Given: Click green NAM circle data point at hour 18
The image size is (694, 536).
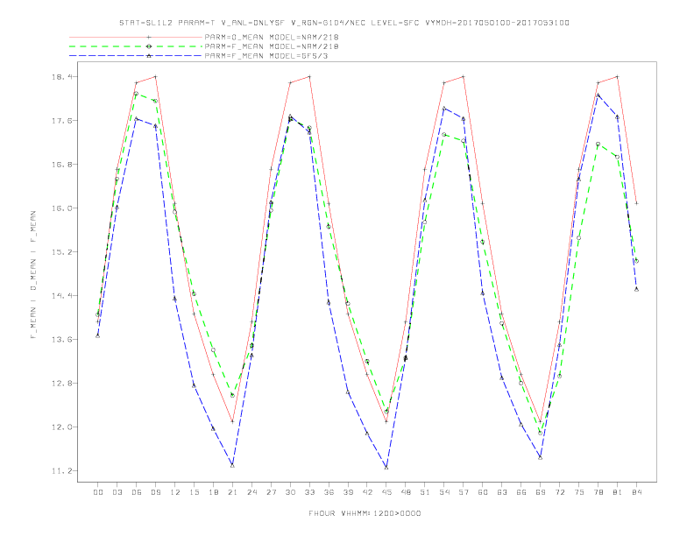Looking at the screenshot, I should 213,349.
